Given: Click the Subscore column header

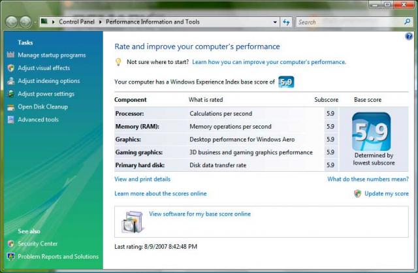Looking at the screenshot, I should point(327,100).
